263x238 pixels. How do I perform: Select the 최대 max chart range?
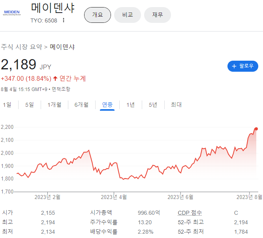pyautogui.click(x=176, y=105)
